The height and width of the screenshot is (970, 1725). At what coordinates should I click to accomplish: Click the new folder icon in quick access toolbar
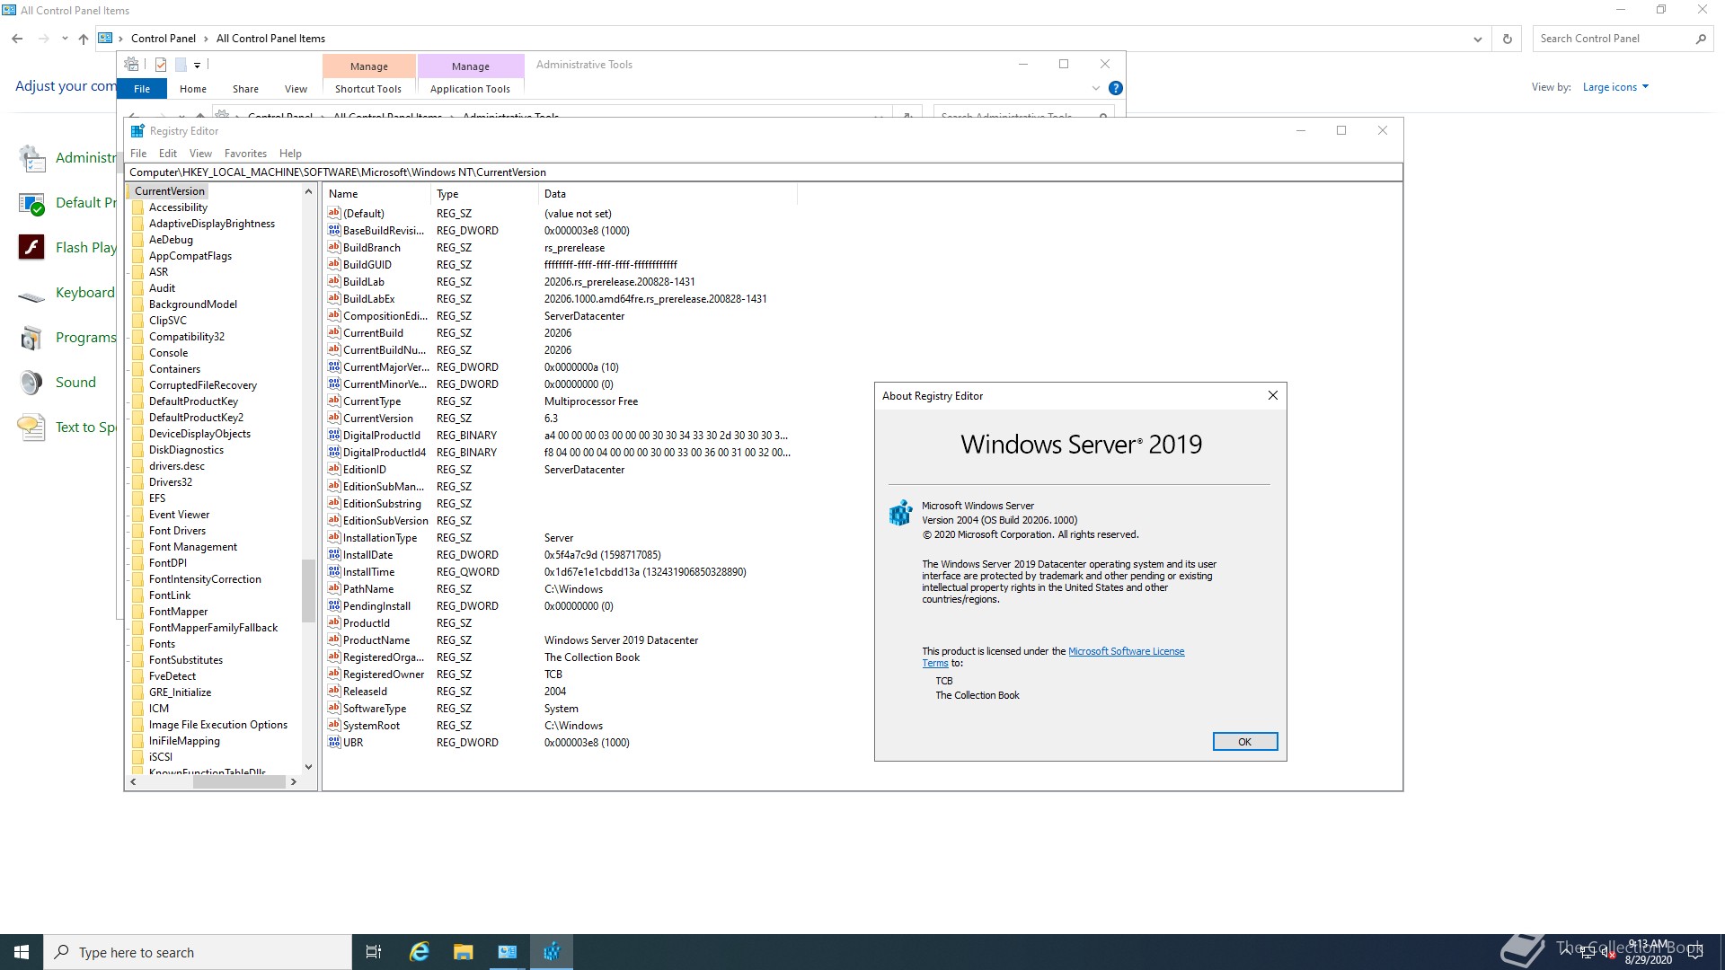[181, 65]
